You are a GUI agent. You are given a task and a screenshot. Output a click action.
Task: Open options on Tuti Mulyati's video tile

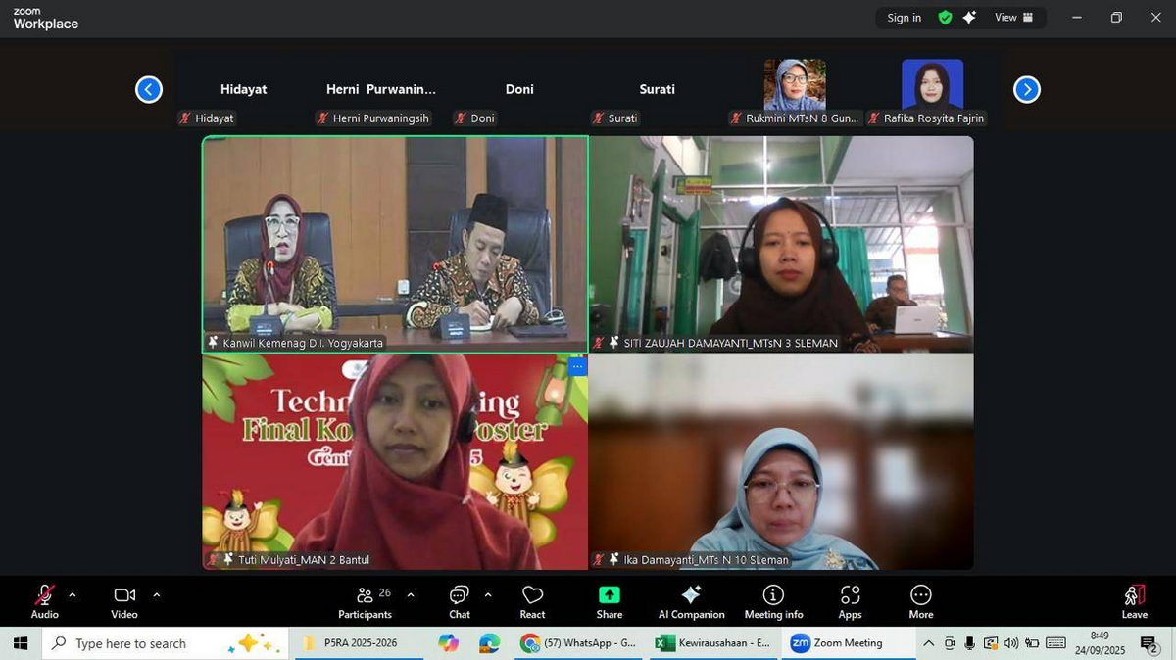coord(577,366)
